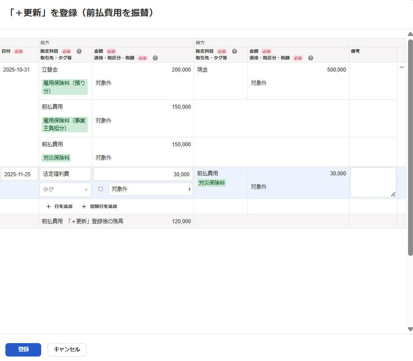
Task: Click the 立替金 account name
Action: pos(50,70)
